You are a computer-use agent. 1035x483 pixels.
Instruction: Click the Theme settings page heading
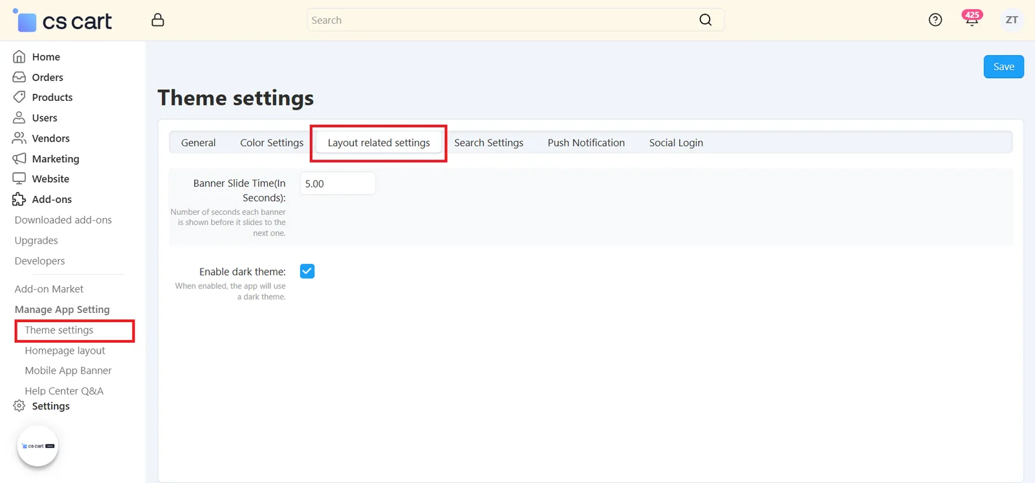[235, 98]
